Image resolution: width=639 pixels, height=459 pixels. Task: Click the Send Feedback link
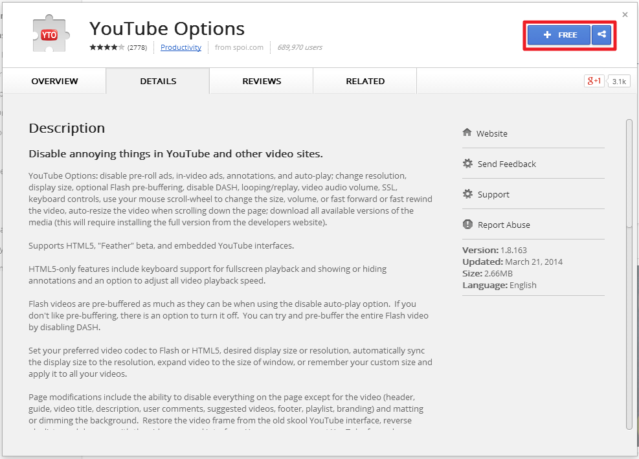click(506, 164)
